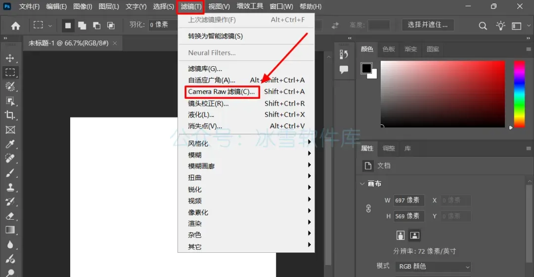This screenshot has height=277, width=534.
Task: Choose 转换为智能滤镜(S) menu item
Action: click(x=246, y=36)
